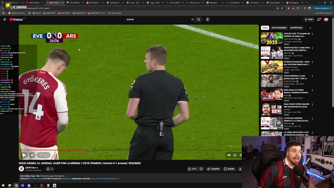Save the video with Guardar
This screenshot has height=188, width=334.
coord(229,169)
